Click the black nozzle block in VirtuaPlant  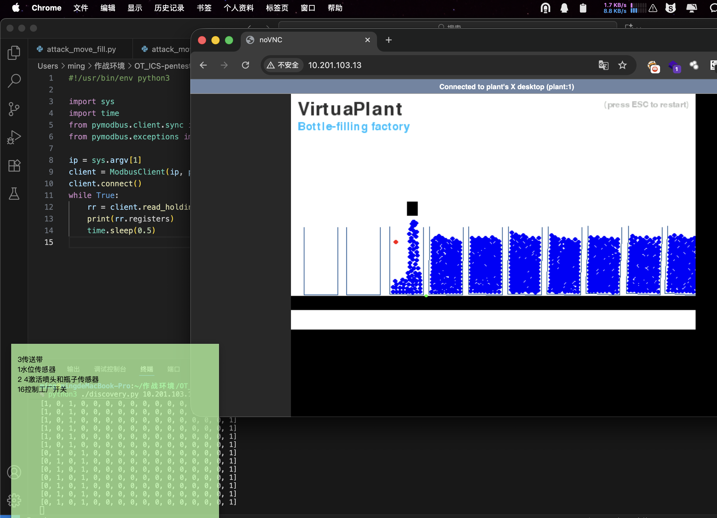[x=412, y=209]
